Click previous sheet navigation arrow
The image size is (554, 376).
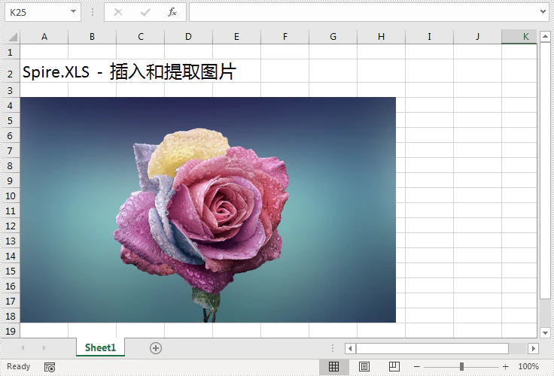pos(23,347)
